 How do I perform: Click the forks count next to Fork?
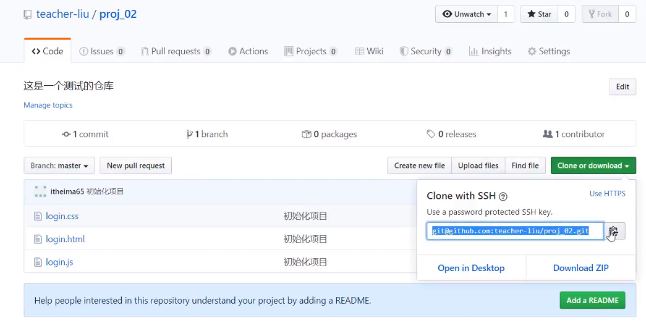click(627, 14)
